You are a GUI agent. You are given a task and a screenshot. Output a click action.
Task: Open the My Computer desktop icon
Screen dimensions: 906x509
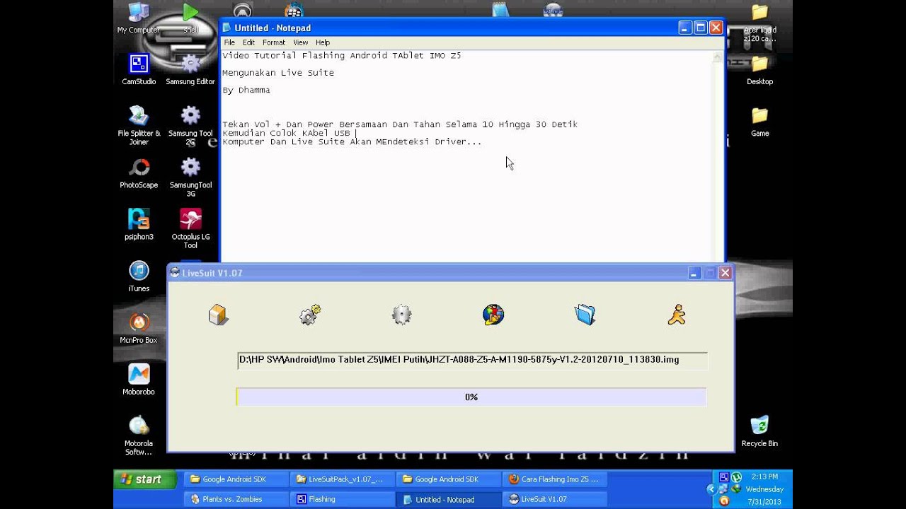click(x=139, y=19)
